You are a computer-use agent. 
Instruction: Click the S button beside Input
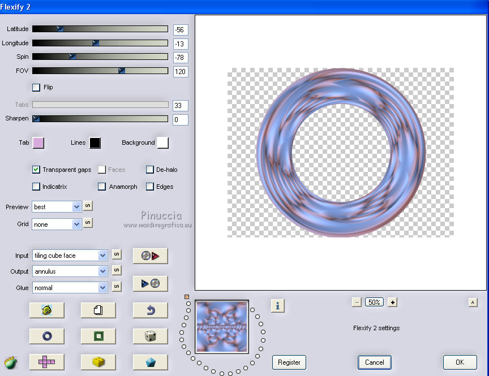pos(117,254)
